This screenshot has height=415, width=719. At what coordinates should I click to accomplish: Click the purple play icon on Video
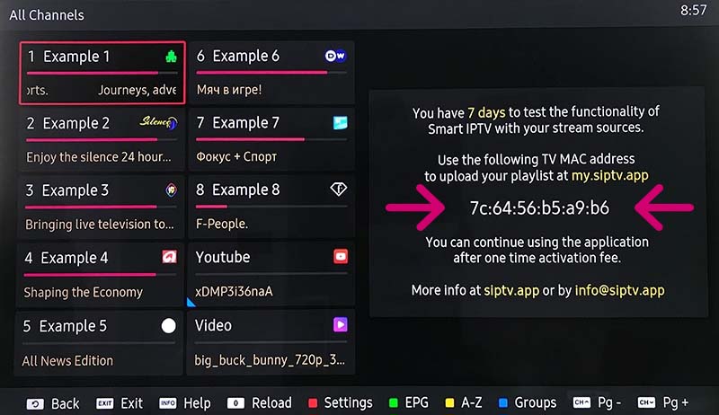(x=341, y=325)
